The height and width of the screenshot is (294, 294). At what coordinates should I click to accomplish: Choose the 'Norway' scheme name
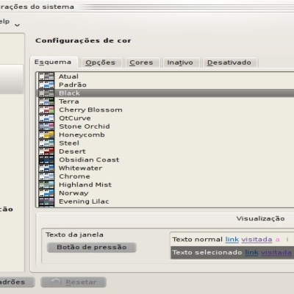click(73, 193)
